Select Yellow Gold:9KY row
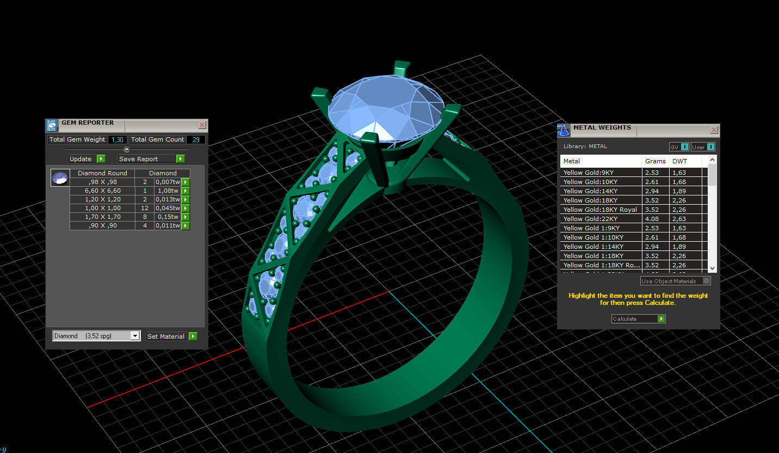This screenshot has width=779, height=453. pyautogui.click(x=634, y=173)
